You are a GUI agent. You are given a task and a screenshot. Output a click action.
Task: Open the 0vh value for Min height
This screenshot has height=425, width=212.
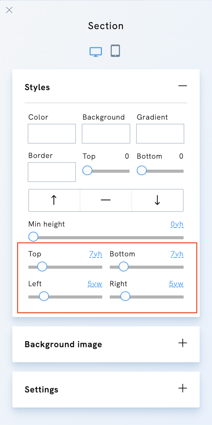pos(177,224)
